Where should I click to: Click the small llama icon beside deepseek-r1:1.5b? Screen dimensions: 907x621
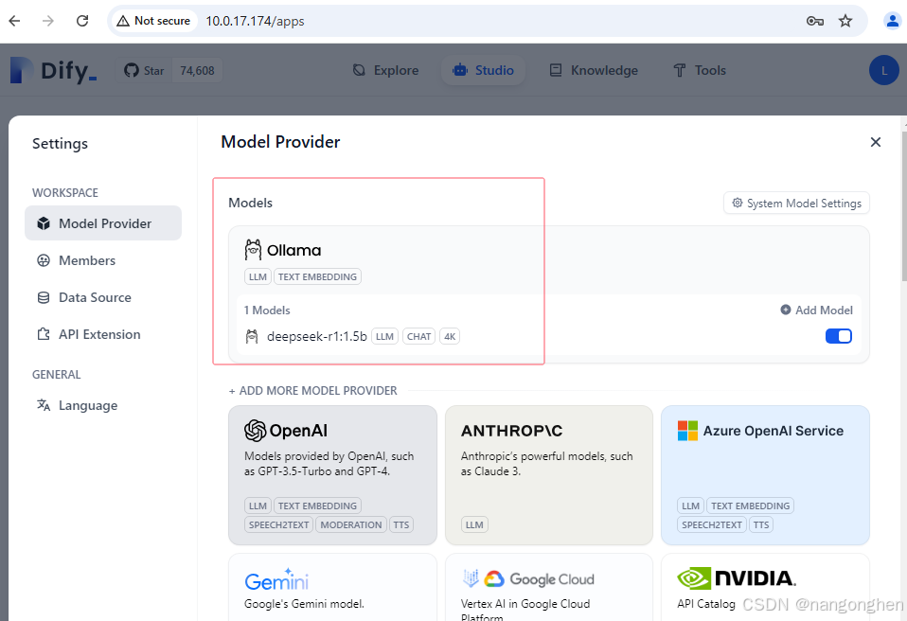252,336
